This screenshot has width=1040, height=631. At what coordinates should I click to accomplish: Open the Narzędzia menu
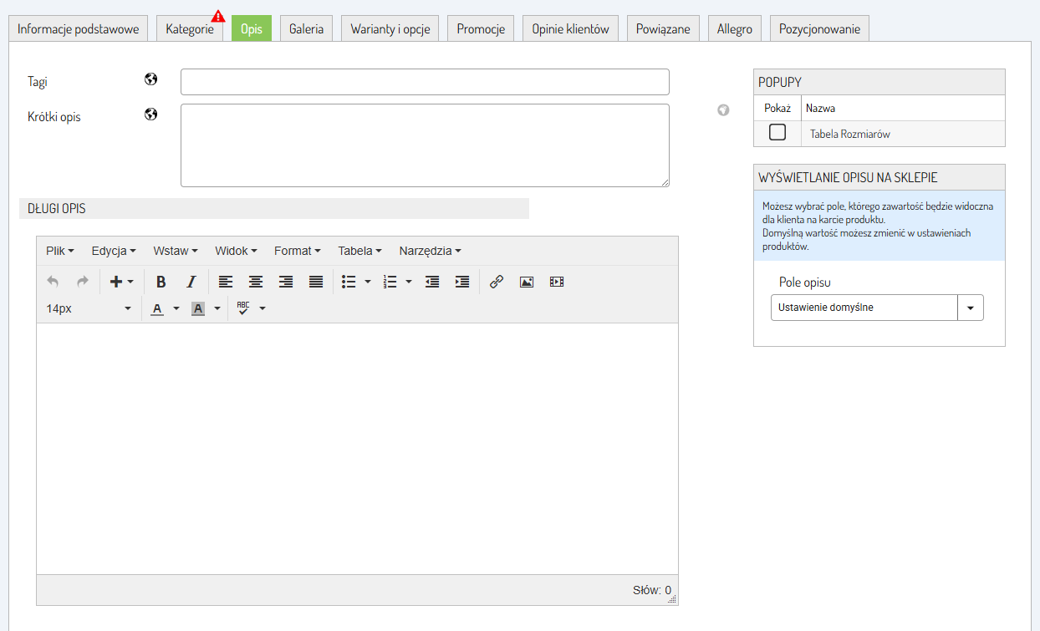(x=430, y=251)
